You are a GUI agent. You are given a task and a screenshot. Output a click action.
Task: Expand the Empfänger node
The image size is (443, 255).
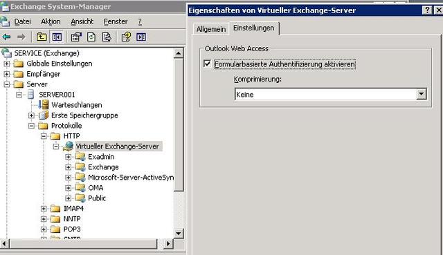[x=6, y=74]
